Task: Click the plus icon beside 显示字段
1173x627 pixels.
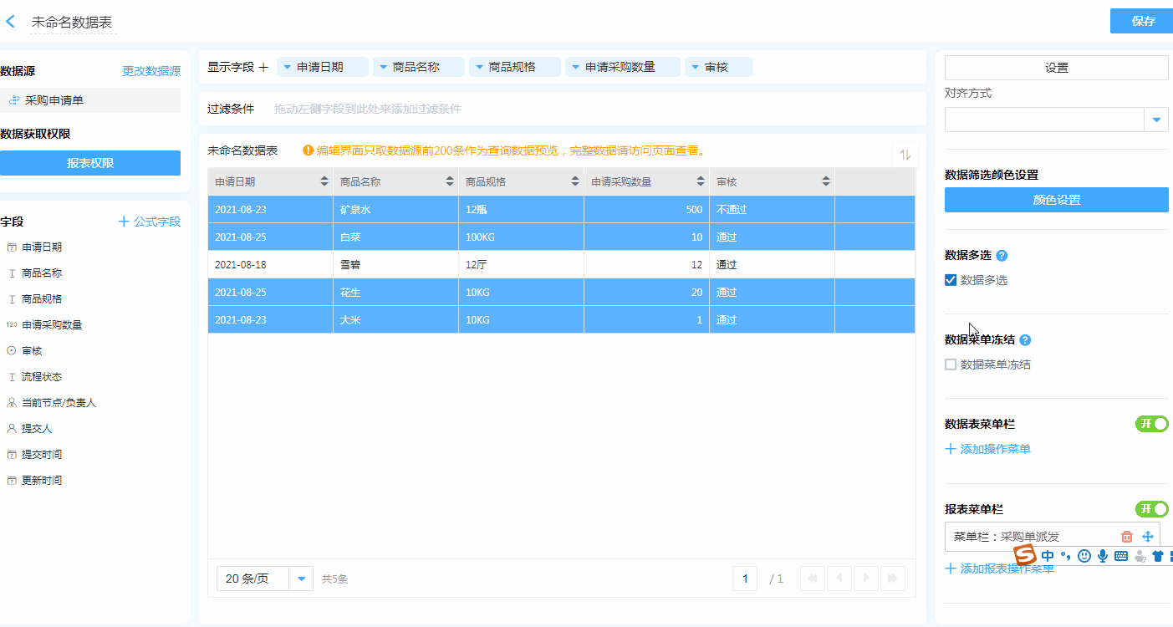Action: tap(263, 67)
